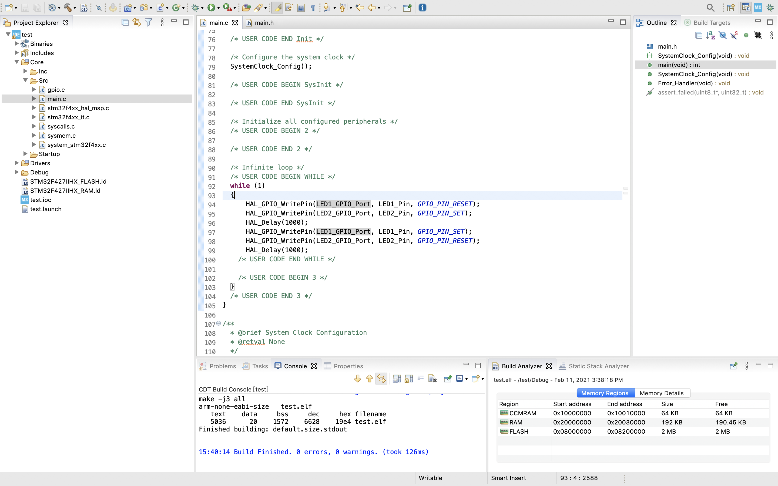778x486 pixels.
Task: Open test.ioc in Project Explorer
Action: (x=41, y=200)
